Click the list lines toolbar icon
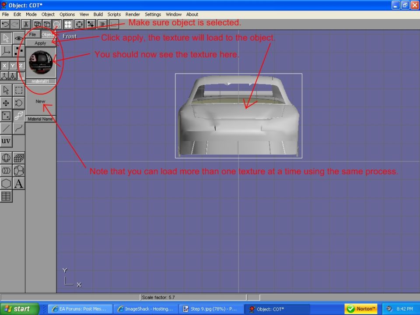Screen dimensions: 420x315 coord(102,24)
